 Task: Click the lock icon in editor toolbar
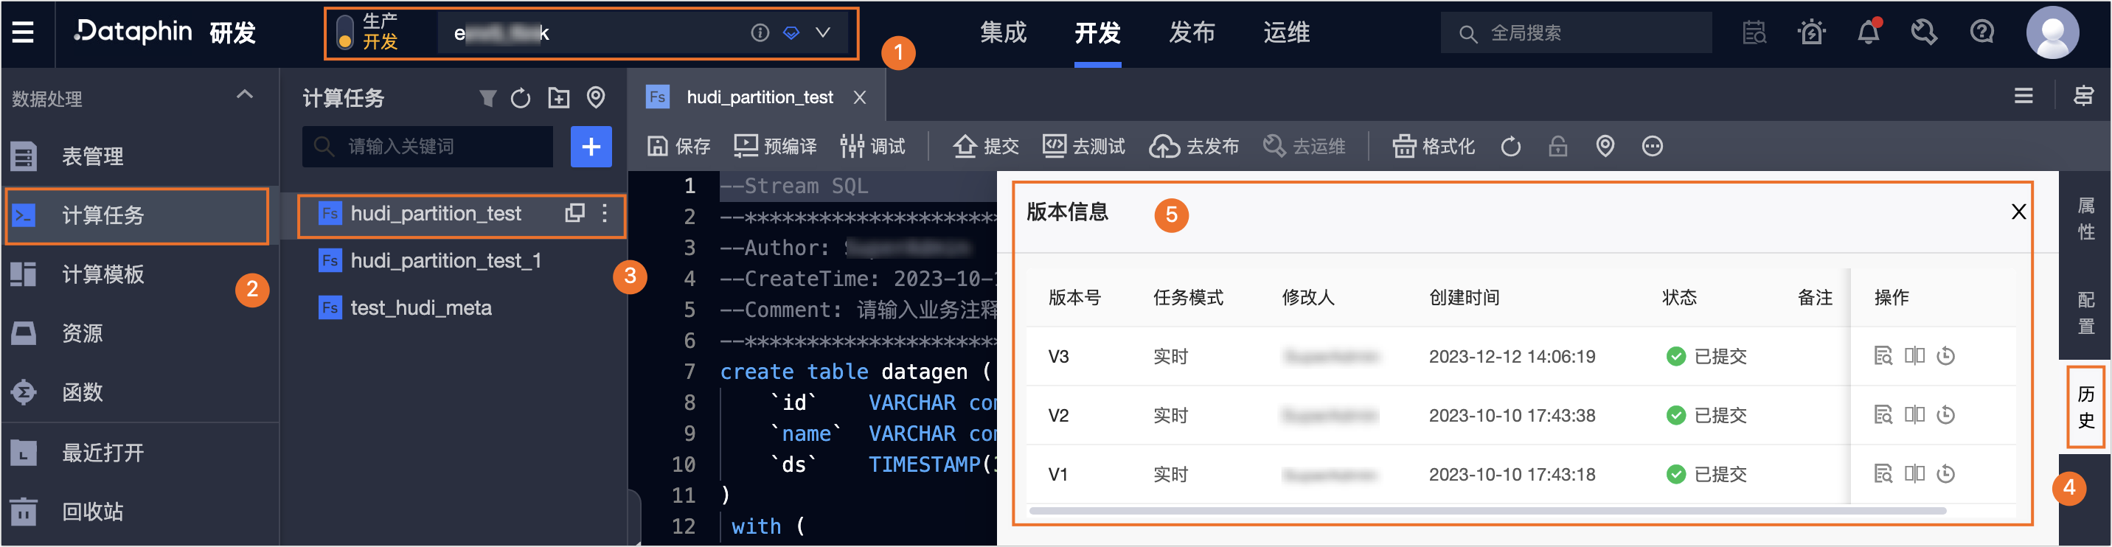point(1557,146)
